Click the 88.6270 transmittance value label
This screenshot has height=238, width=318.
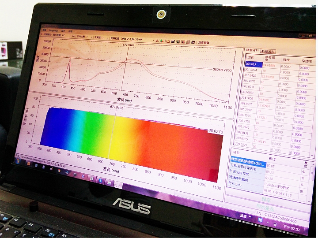216,131
